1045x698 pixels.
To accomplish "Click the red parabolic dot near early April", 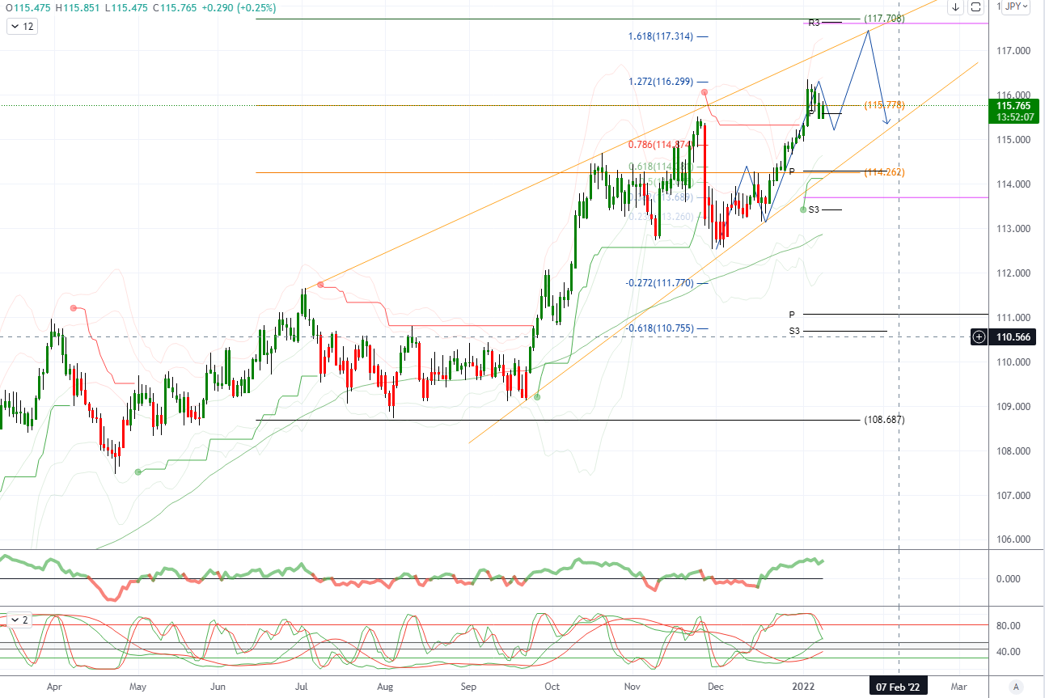I will 74,308.
